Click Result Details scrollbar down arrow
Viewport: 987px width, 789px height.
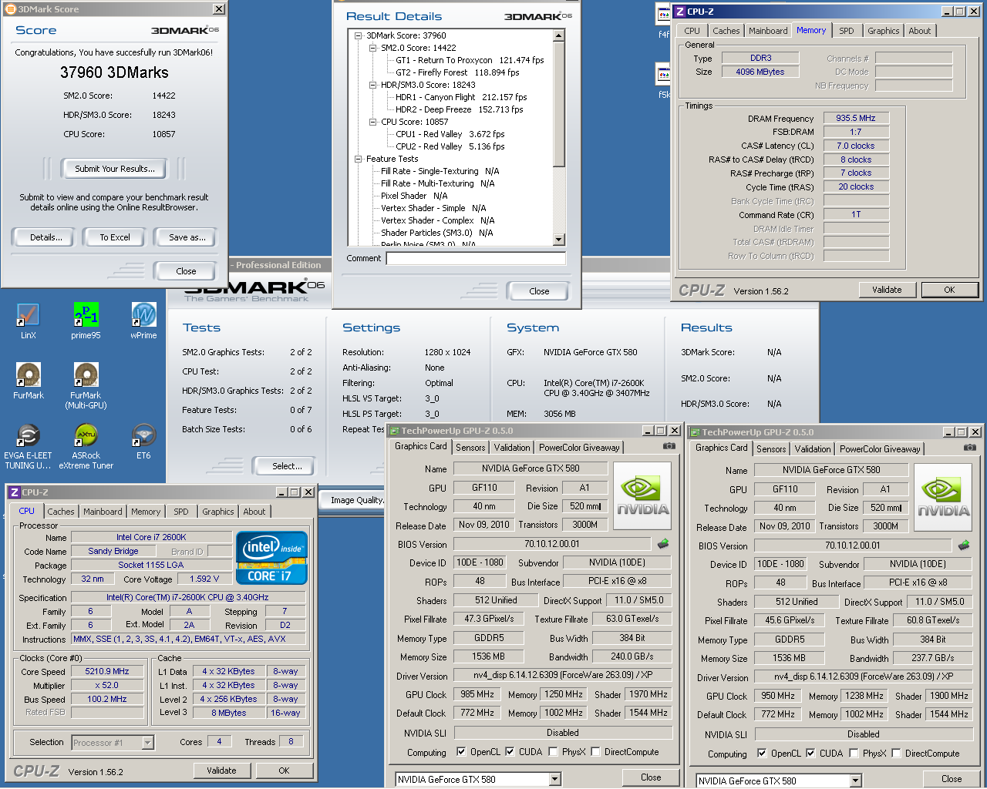click(559, 240)
